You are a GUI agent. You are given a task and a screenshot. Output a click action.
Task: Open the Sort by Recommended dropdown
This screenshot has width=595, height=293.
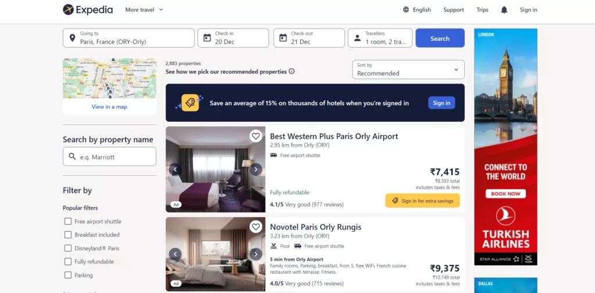click(x=408, y=70)
